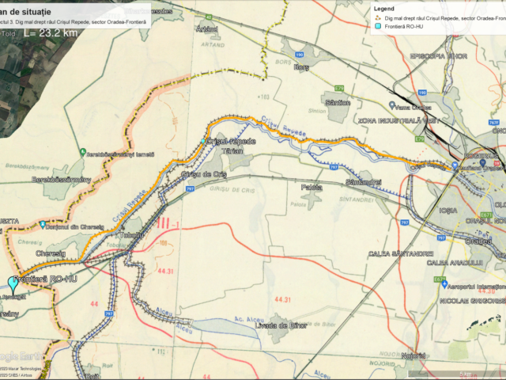
Task: Click the 767F road shield
Action: 493,123
